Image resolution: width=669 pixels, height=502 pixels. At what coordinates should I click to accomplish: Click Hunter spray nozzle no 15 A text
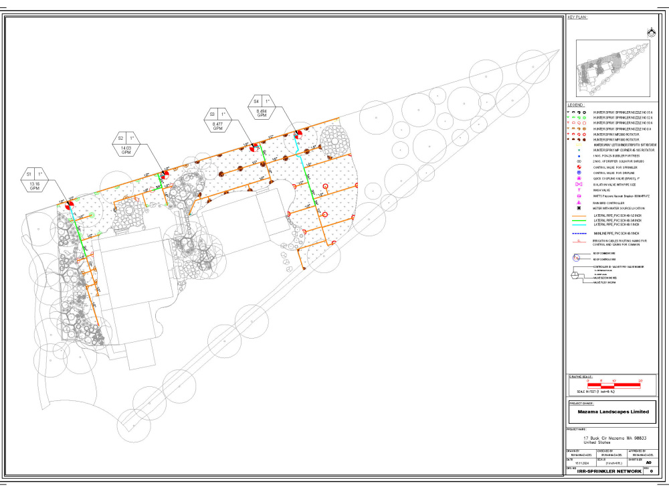[623, 112]
